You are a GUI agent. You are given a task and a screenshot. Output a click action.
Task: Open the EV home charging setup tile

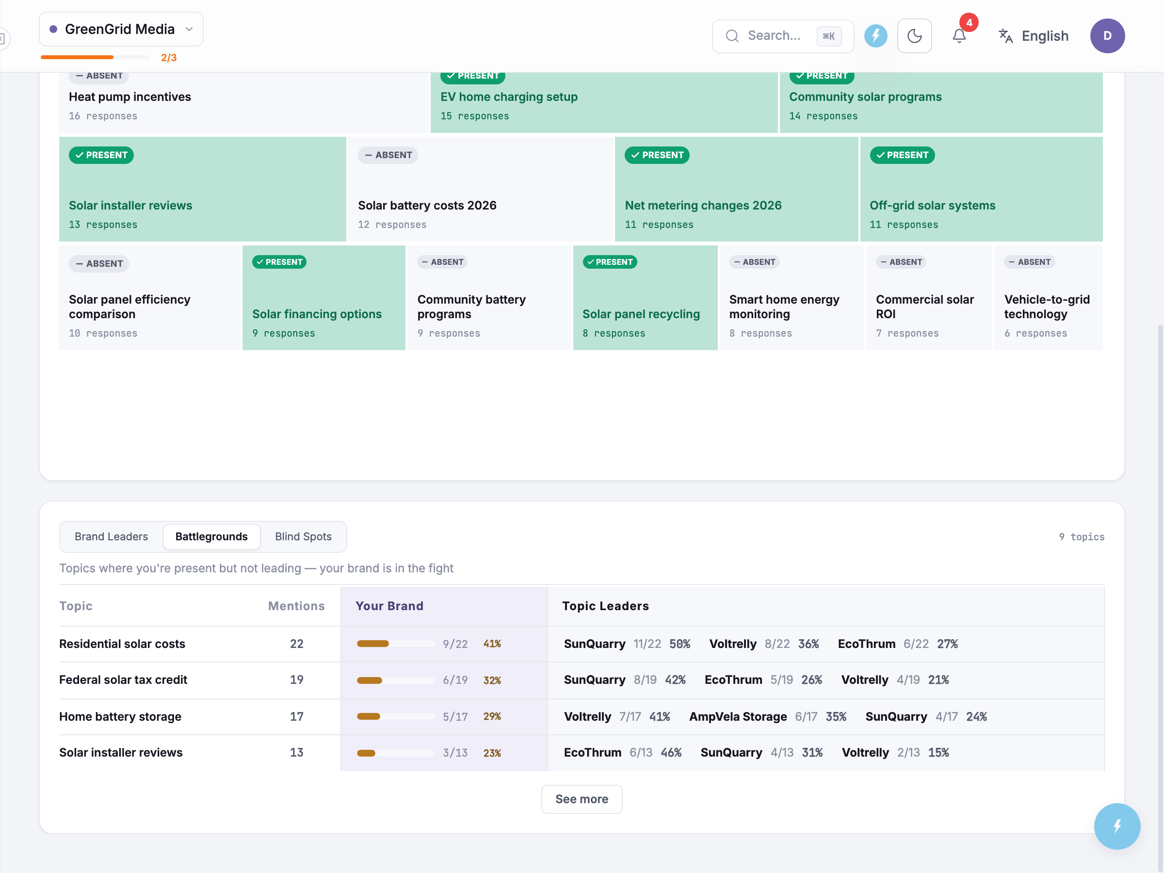pos(603,103)
